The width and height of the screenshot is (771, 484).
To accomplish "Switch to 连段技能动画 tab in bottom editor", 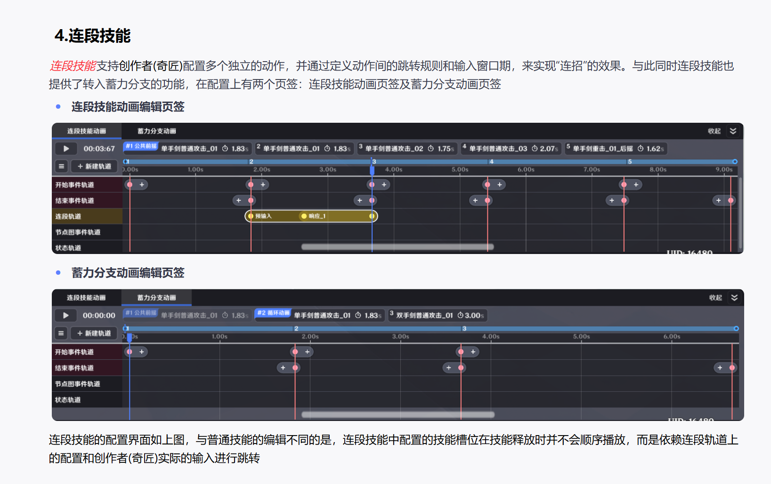I will pos(86,298).
